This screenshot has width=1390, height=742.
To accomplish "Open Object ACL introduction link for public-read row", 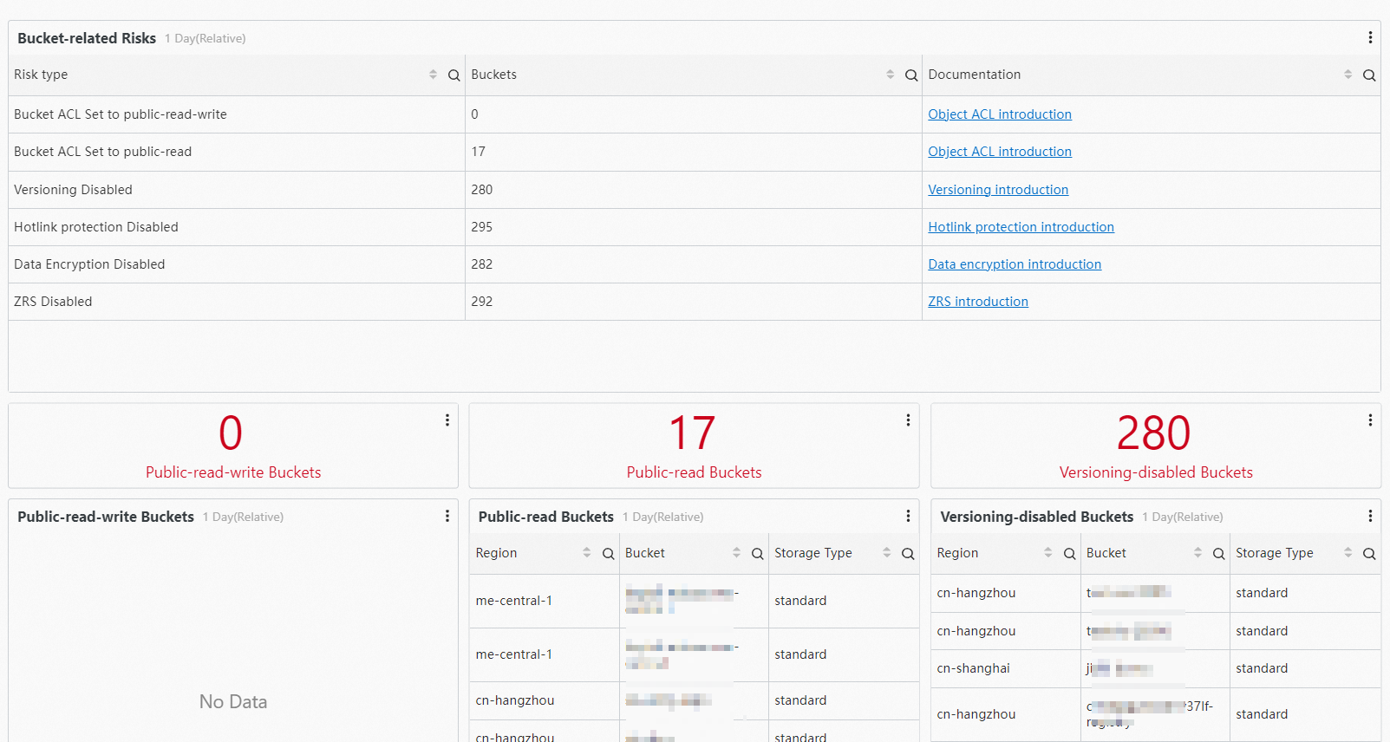I will point(1000,152).
